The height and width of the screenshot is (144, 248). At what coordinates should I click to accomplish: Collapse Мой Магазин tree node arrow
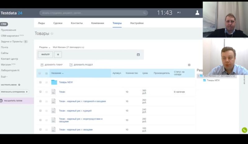(198, 76)
